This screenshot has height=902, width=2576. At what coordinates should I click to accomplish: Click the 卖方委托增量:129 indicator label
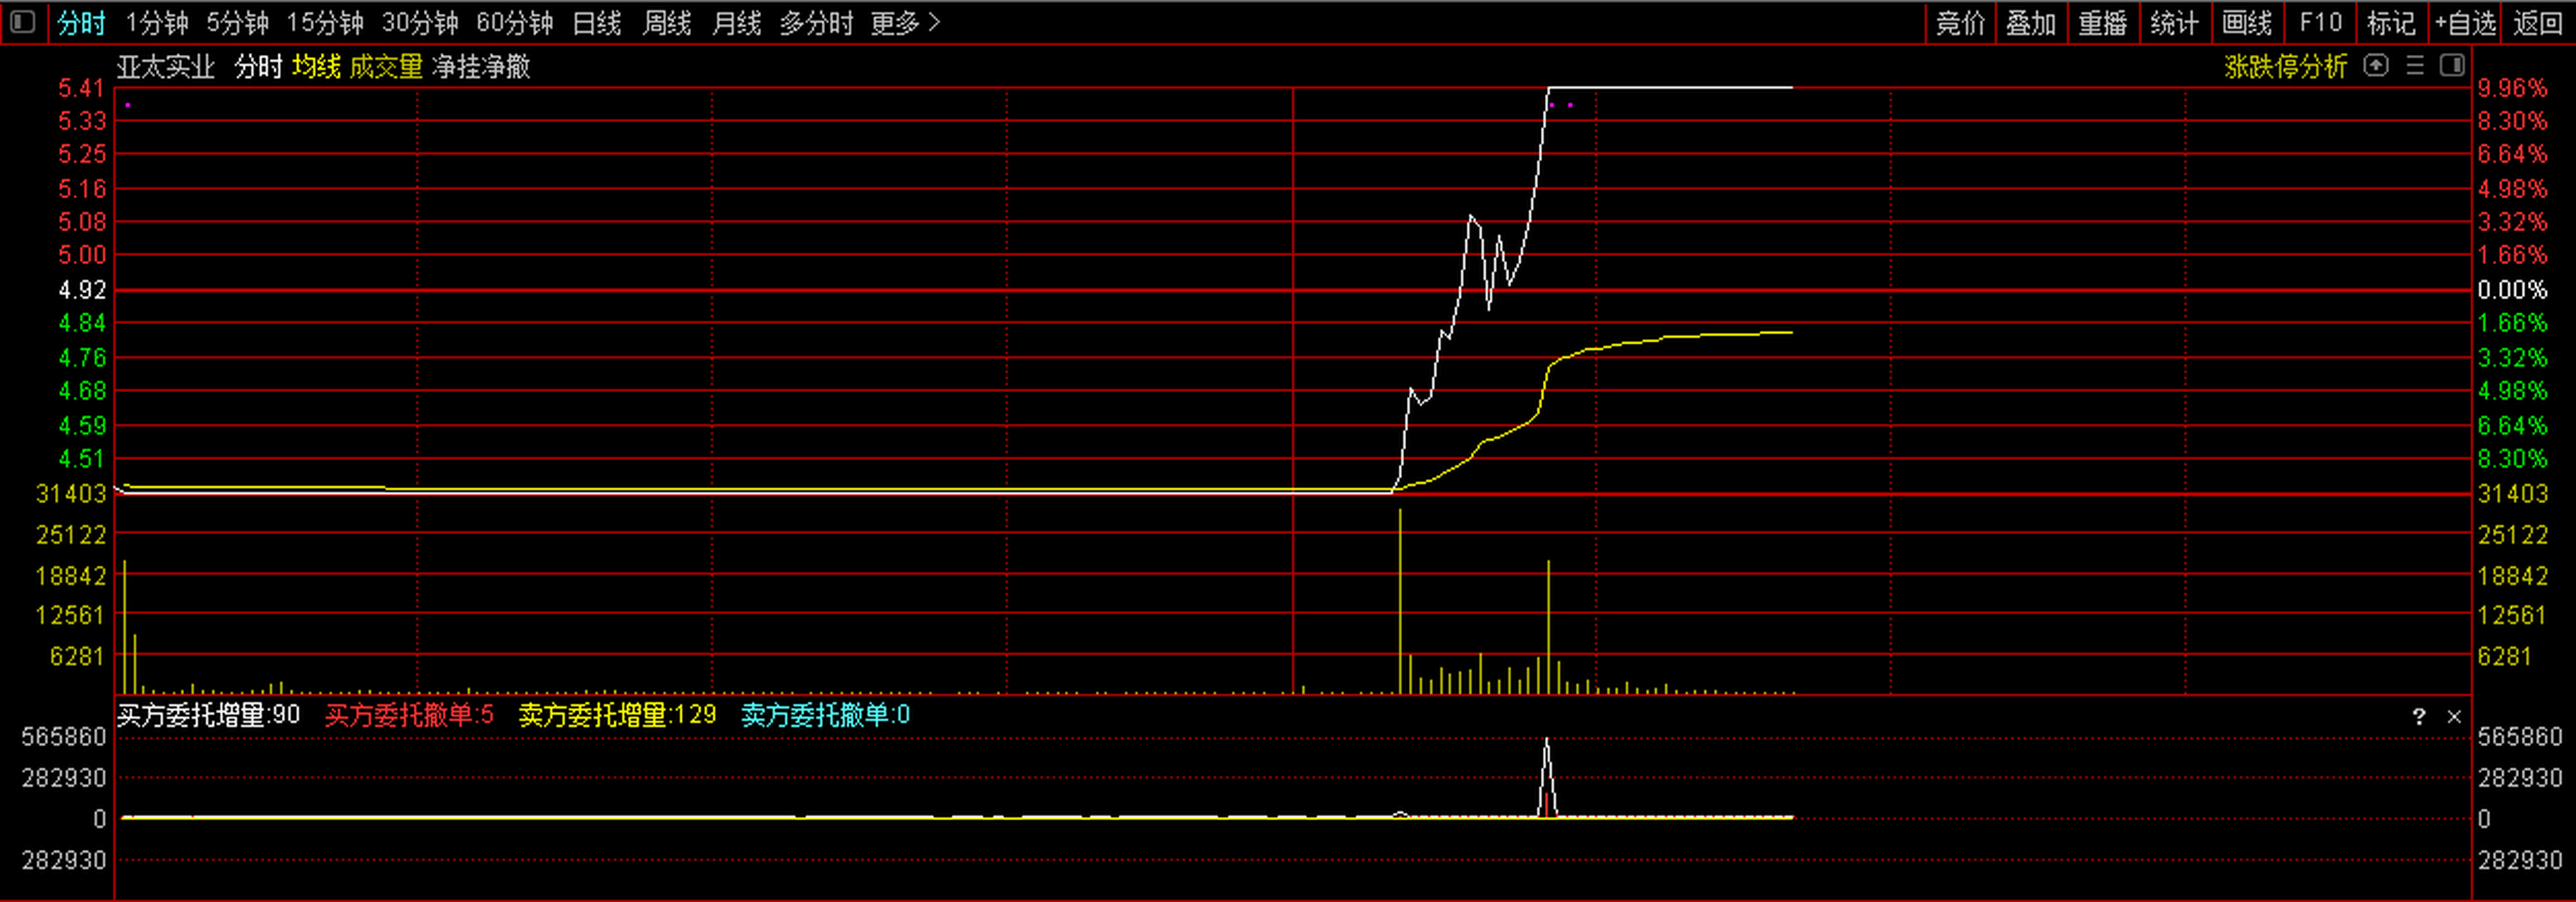618,715
